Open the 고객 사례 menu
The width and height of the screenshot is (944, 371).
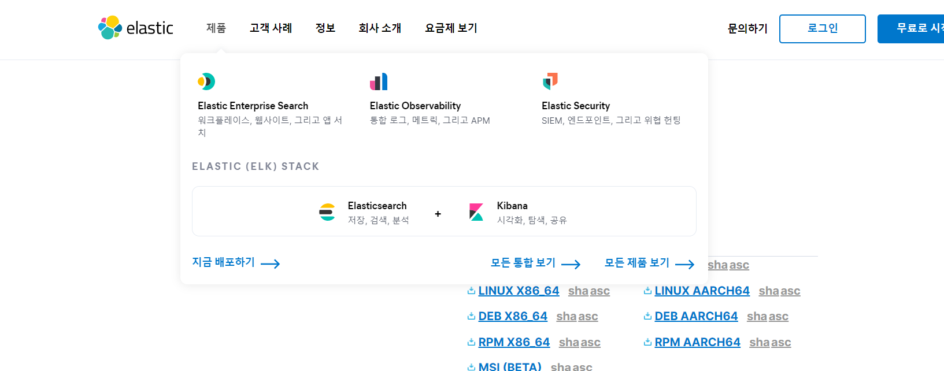pos(271,28)
